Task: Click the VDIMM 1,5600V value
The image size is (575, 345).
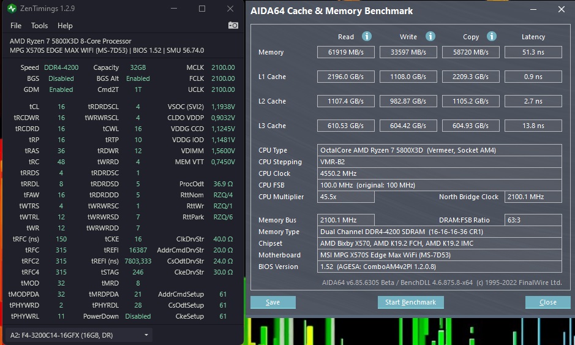Action: pyautogui.click(x=223, y=151)
